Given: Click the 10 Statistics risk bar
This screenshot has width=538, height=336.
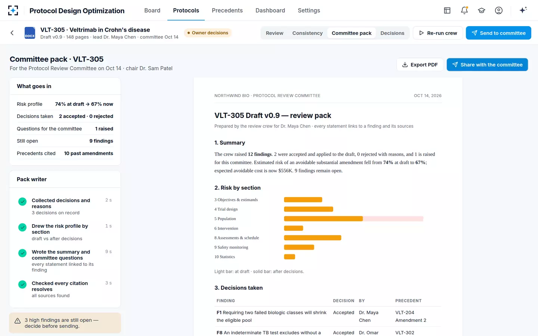Looking at the screenshot, I should (x=290, y=257).
